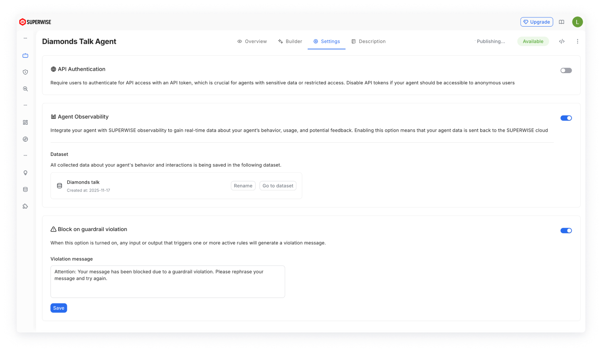The width and height of the screenshot is (602, 352).
Task: Click the warning triangle beside Block on guardrail
Action: point(53,229)
